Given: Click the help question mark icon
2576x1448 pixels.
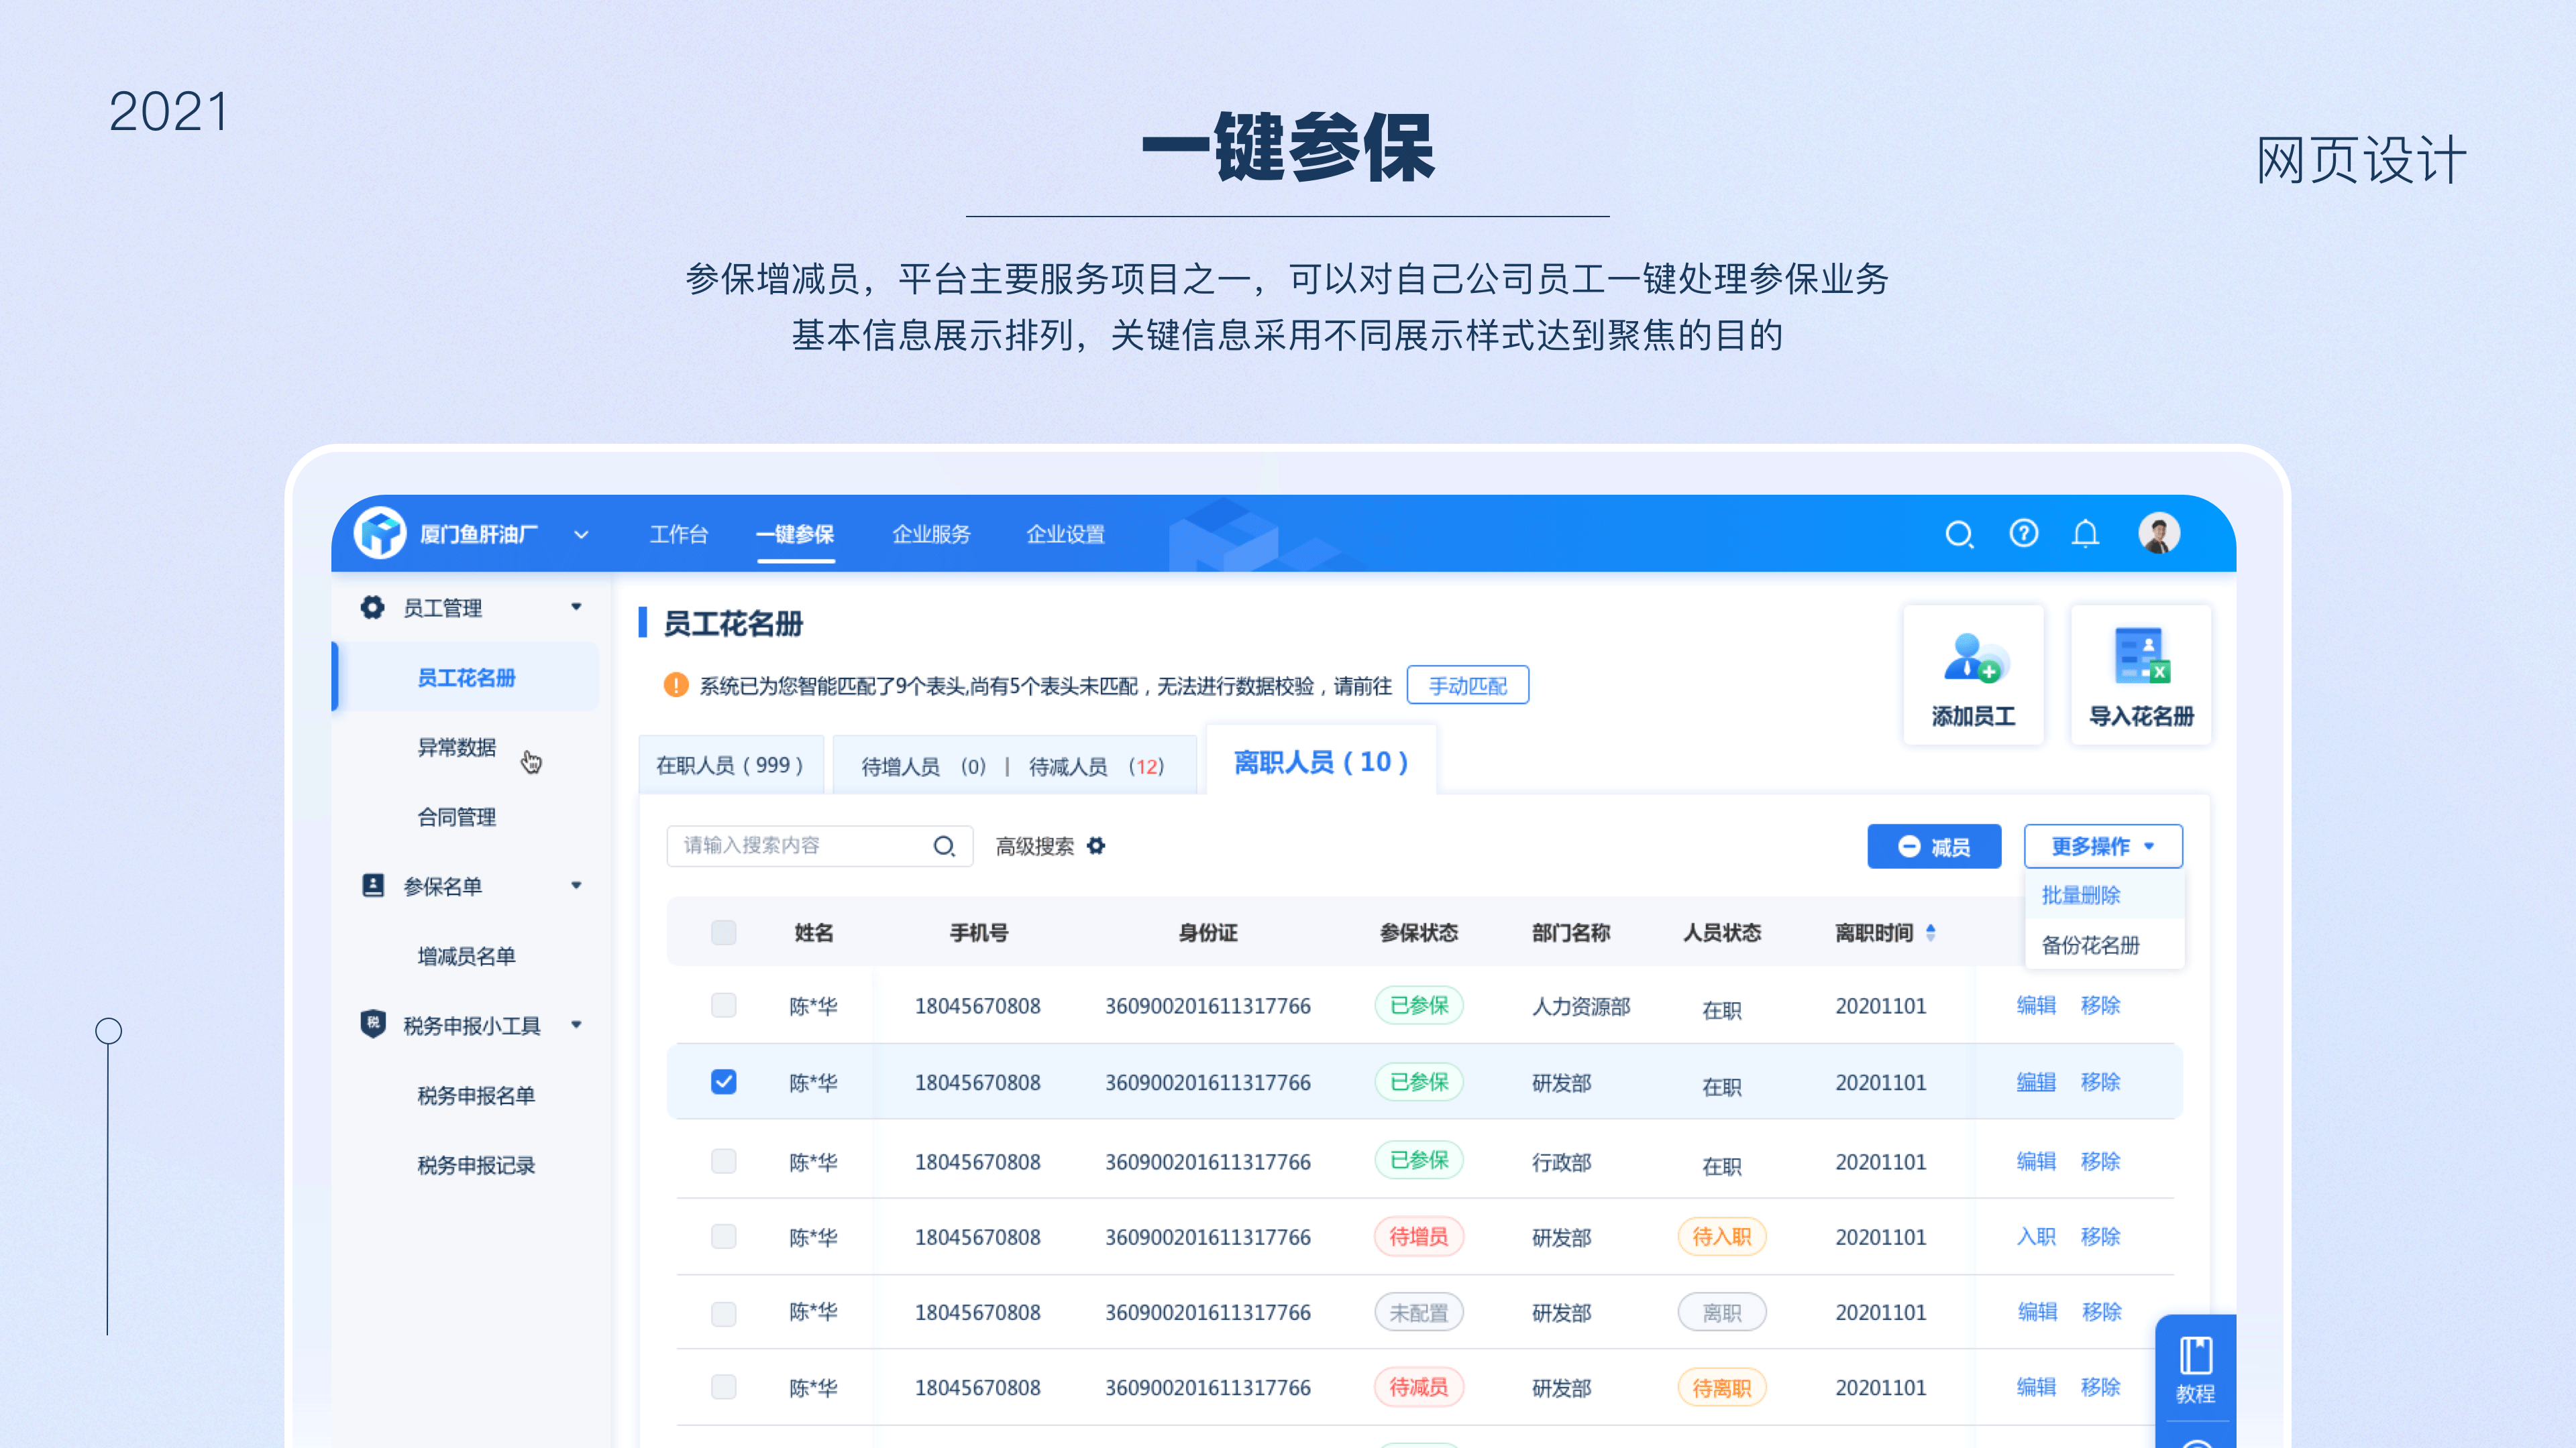Looking at the screenshot, I should pyautogui.click(x=2023, y=534).
